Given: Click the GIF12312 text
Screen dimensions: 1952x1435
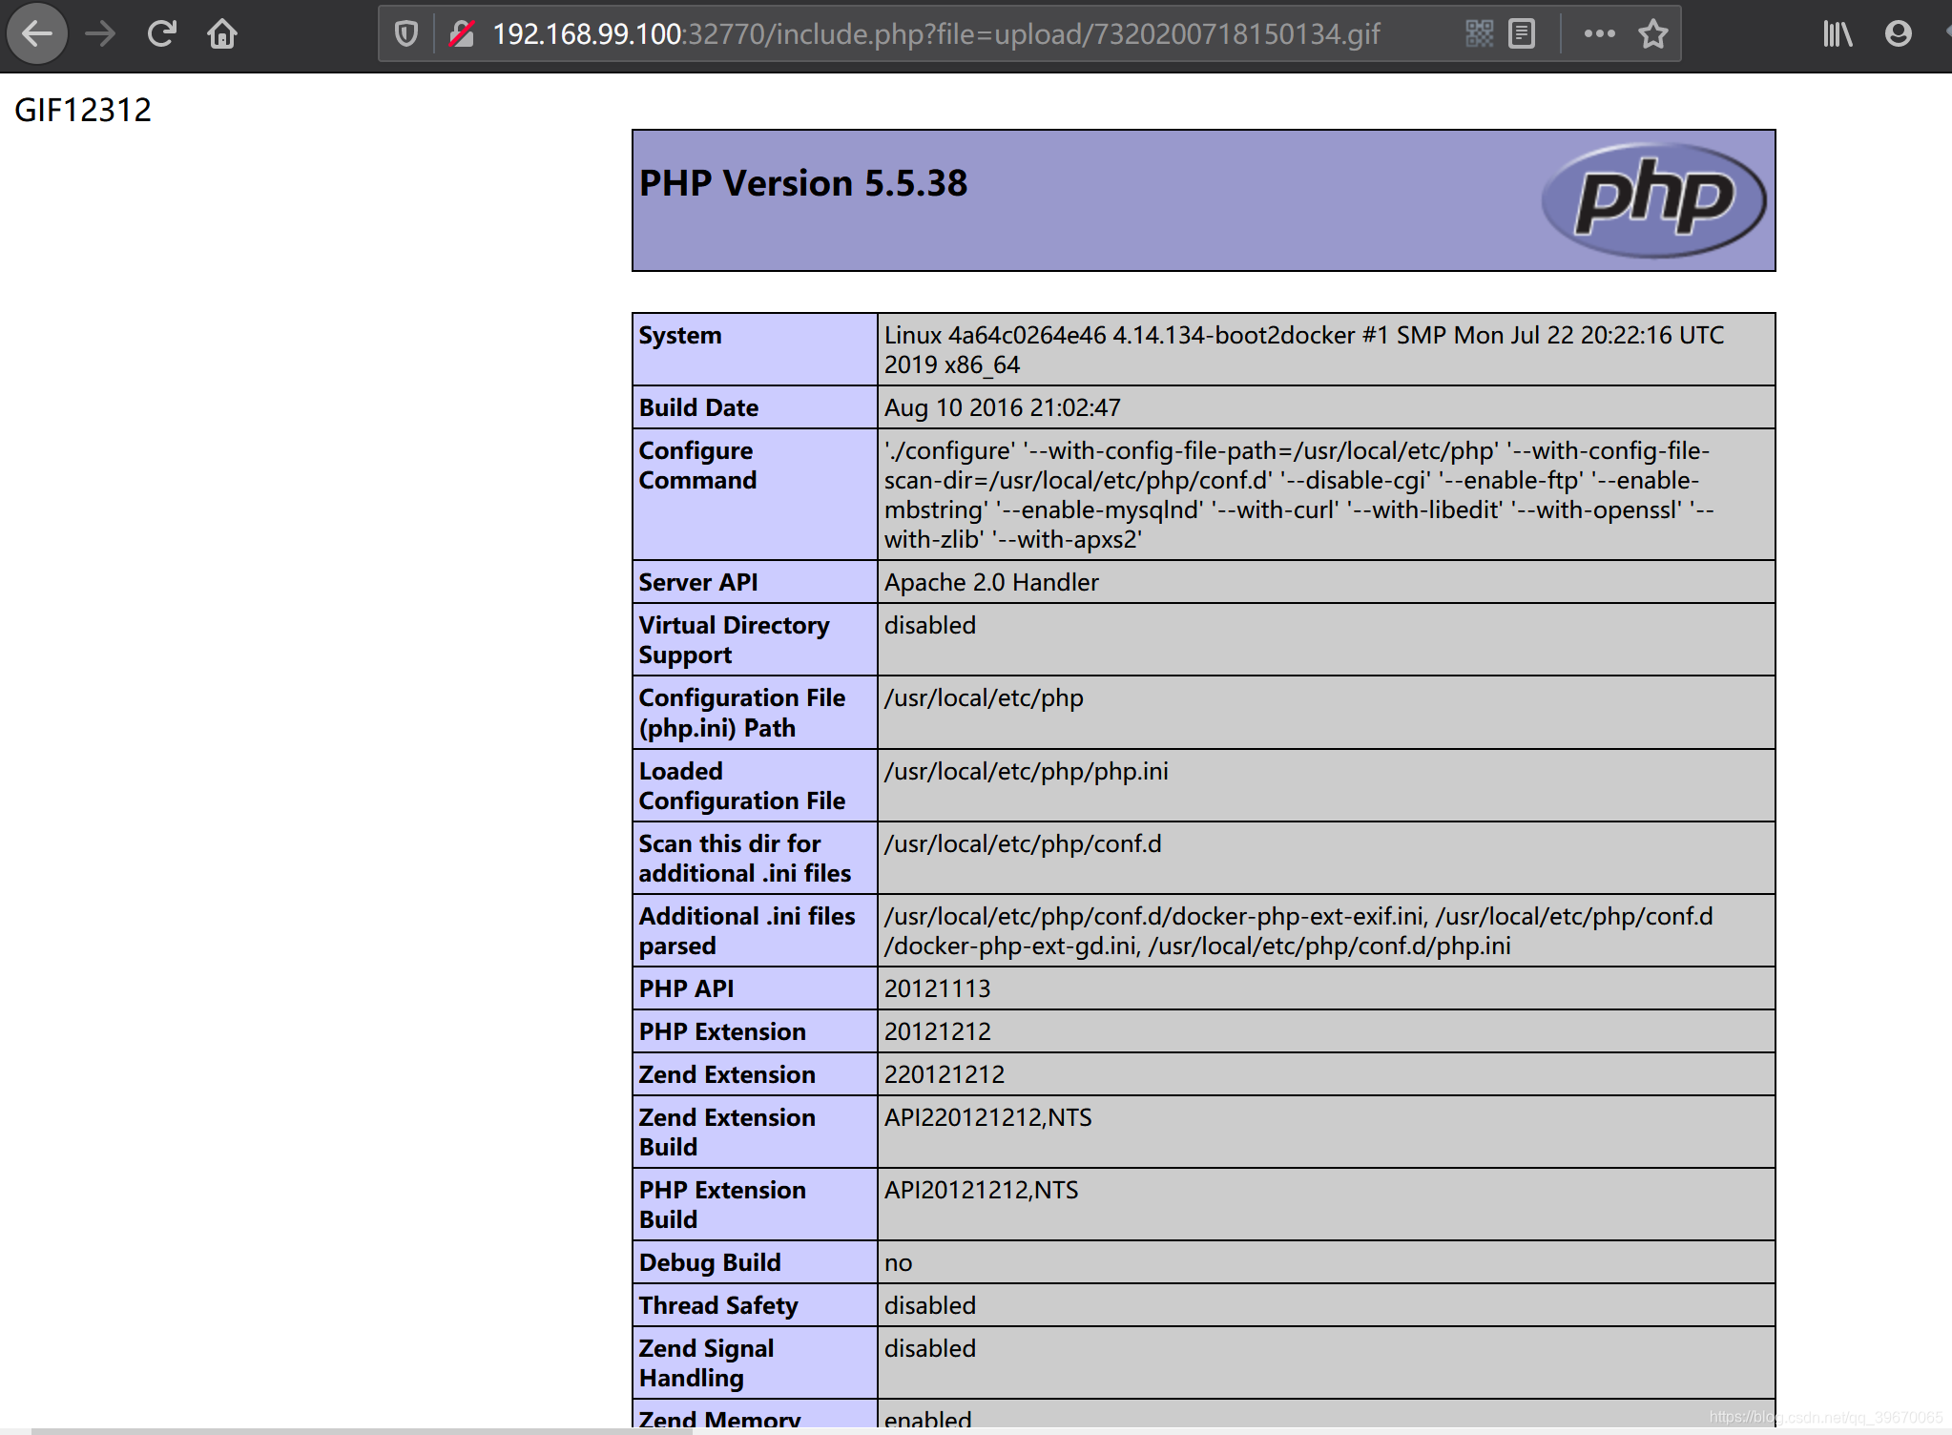Looking at the screenshot, I should coord(83,110).
